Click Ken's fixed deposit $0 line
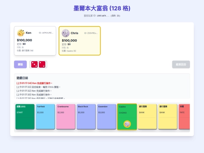This screenshot has width=204, height=153. tap(21, 44)
